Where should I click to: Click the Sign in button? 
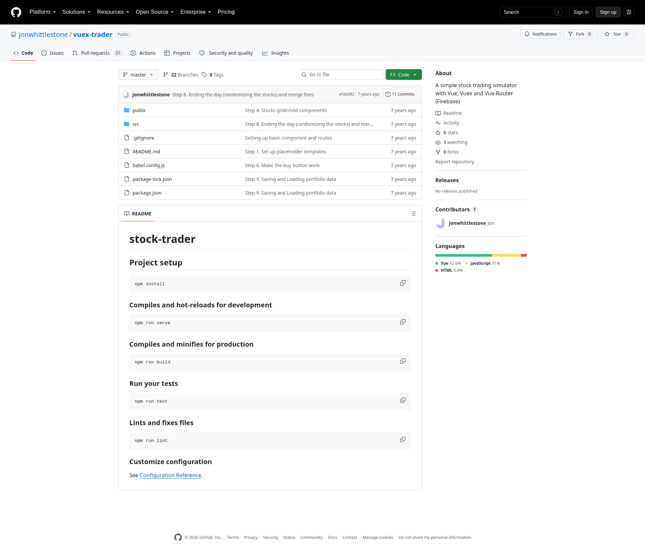point(581,12)
